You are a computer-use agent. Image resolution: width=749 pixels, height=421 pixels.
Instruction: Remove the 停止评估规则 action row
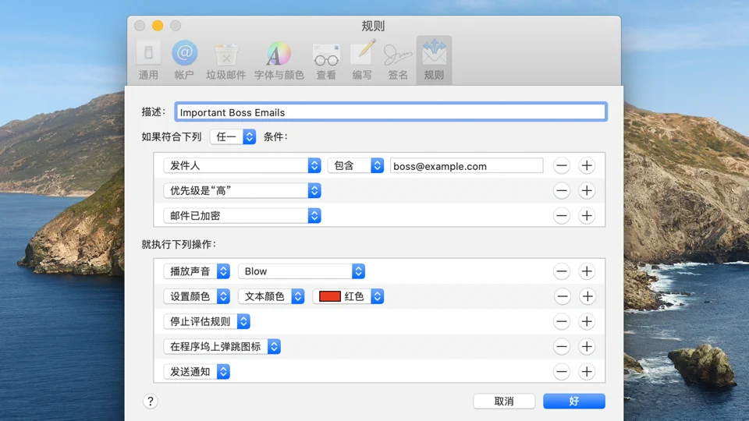[561, 321]
